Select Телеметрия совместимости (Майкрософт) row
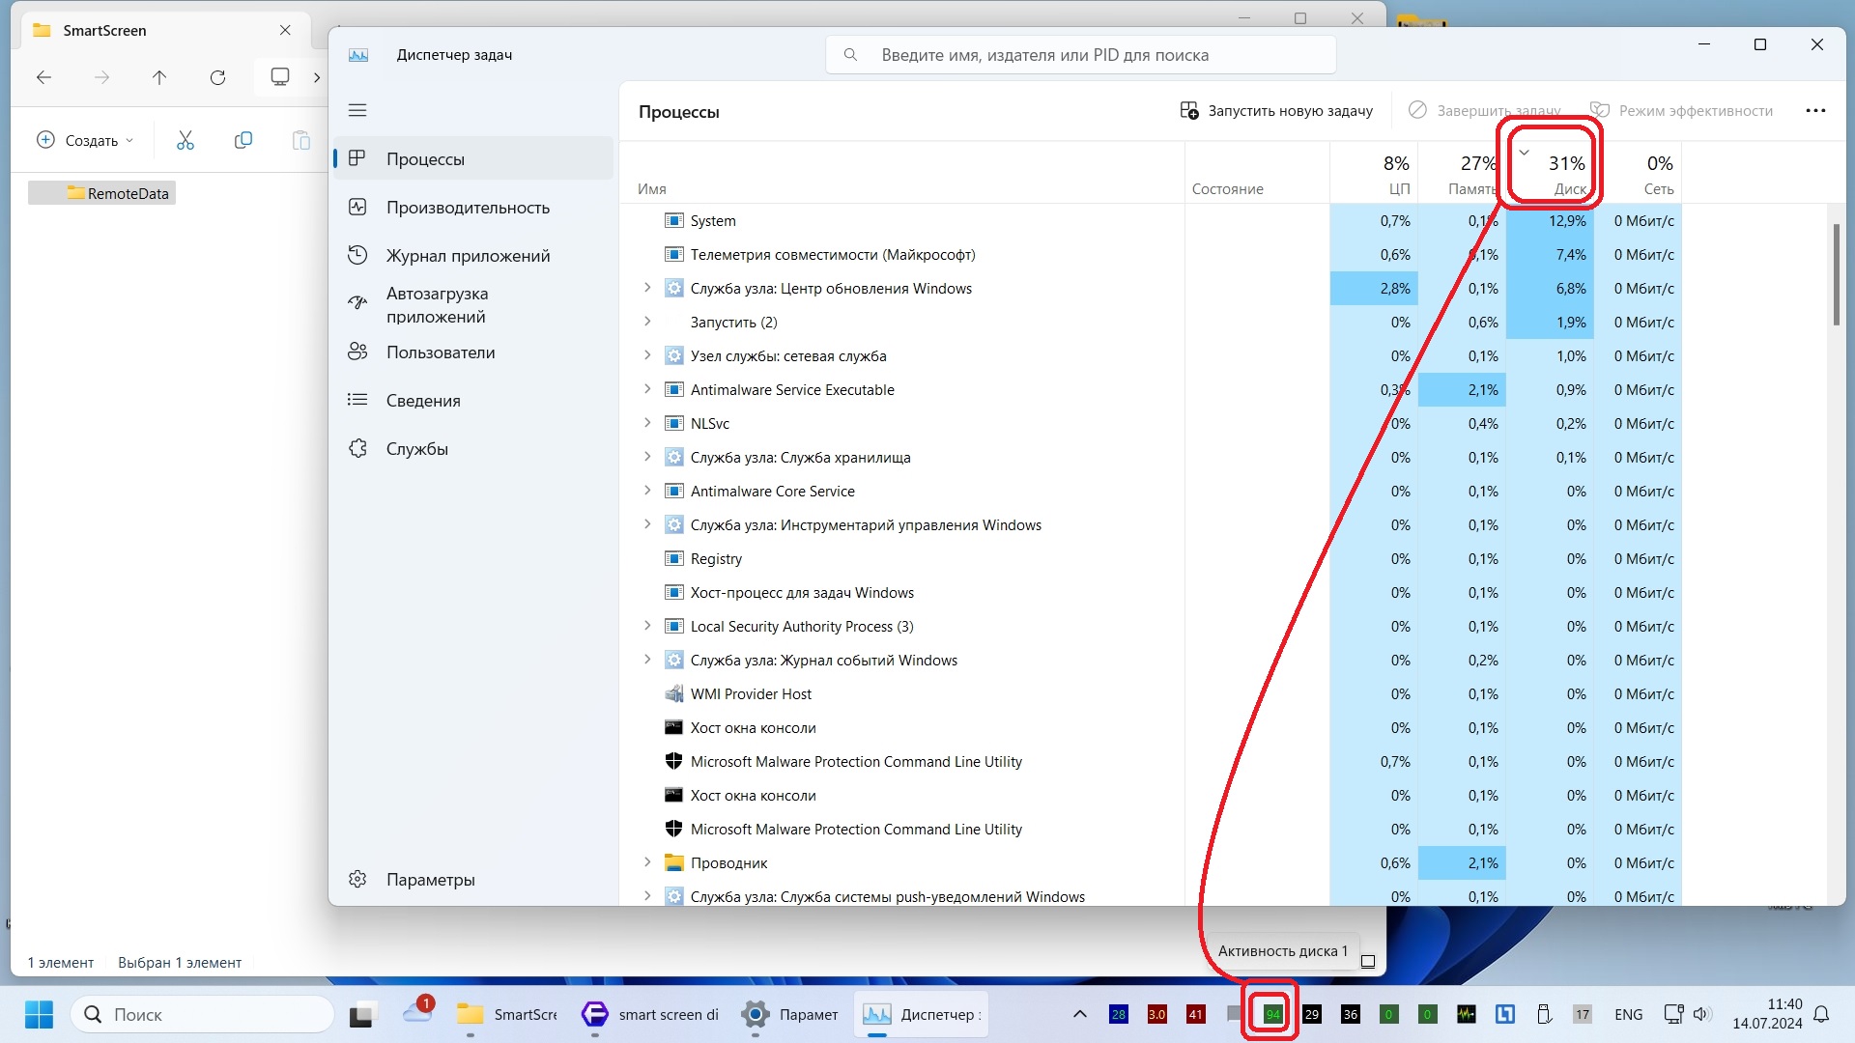 (x=1150, y=255)
